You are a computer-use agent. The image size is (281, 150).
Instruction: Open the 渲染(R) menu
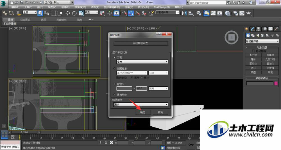[x=129, y=7]
